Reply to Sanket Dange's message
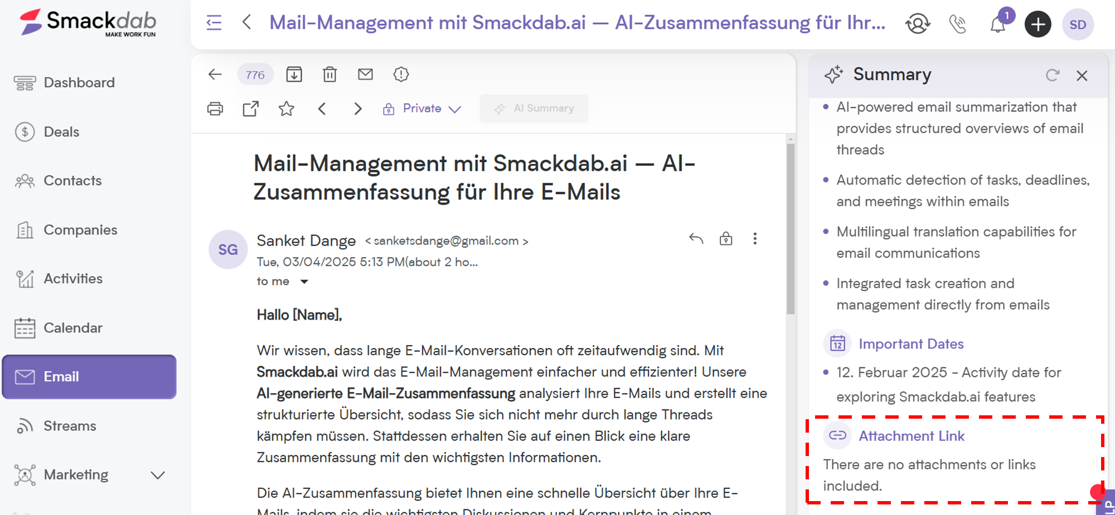 (696, 239)
